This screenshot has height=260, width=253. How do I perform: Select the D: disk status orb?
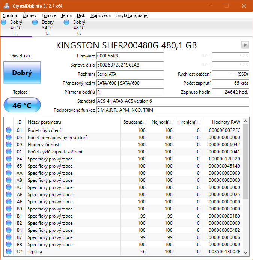point(35,23)
